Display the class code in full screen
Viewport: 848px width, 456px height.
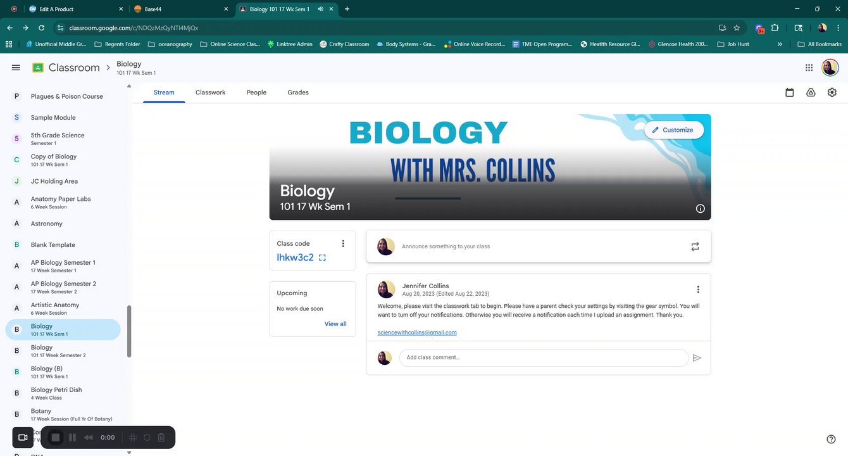[323, 258]
